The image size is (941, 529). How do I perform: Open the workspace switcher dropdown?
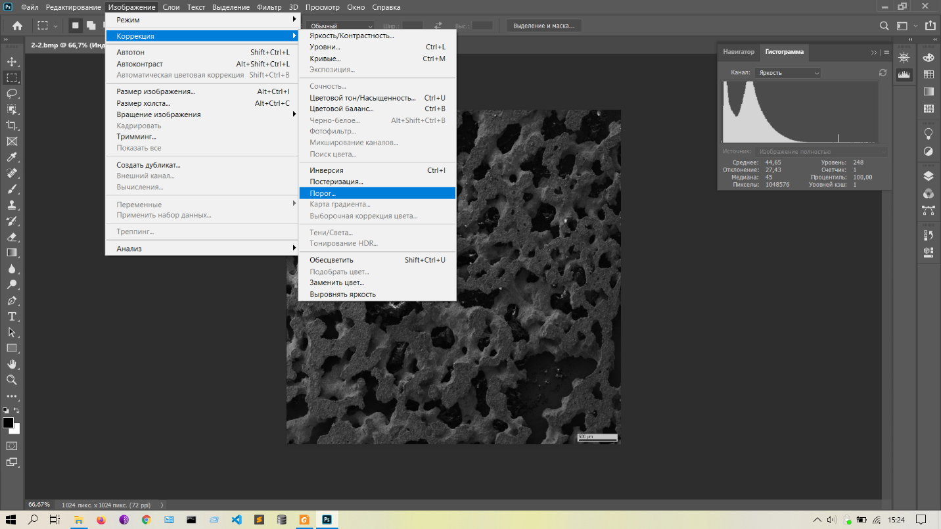point(906,26)
